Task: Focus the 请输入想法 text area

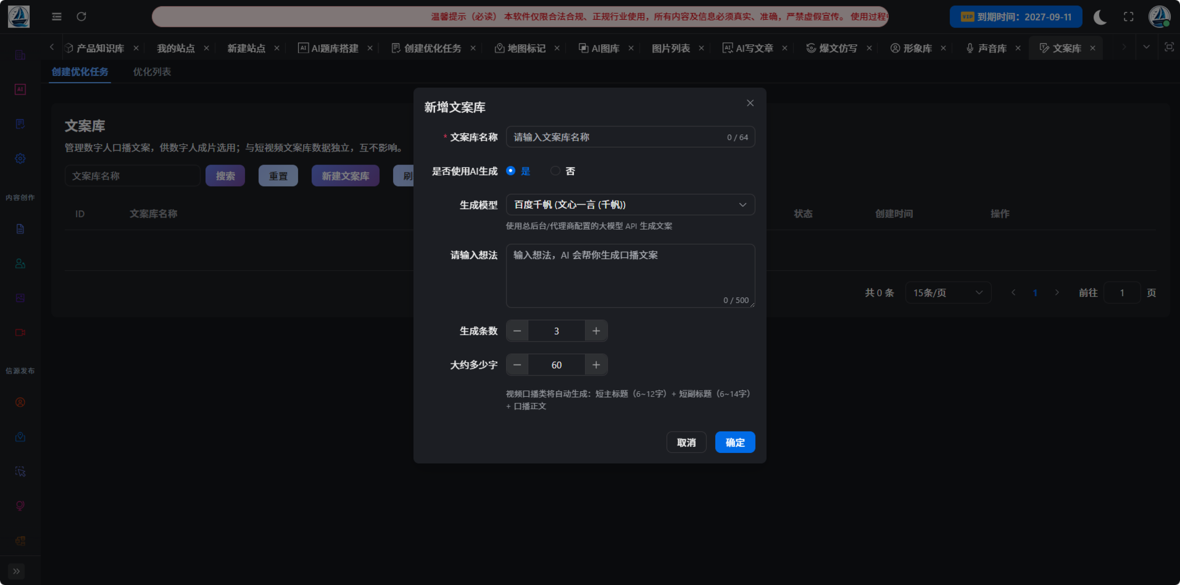Action: pyautogui.click(x=630, y=276)
